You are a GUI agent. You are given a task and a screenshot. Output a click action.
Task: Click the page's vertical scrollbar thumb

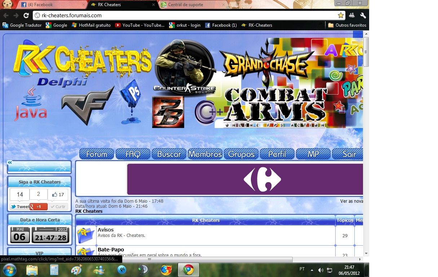click(x=366, y=52)
